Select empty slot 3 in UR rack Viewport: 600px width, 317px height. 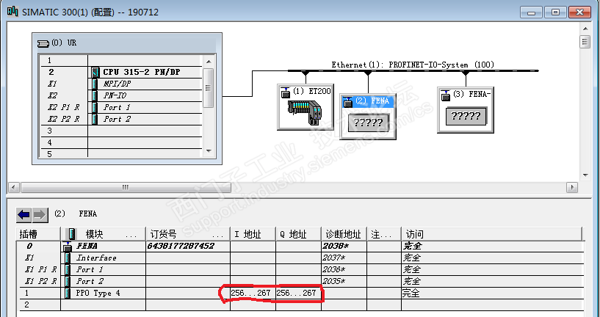tap(120, 131)
